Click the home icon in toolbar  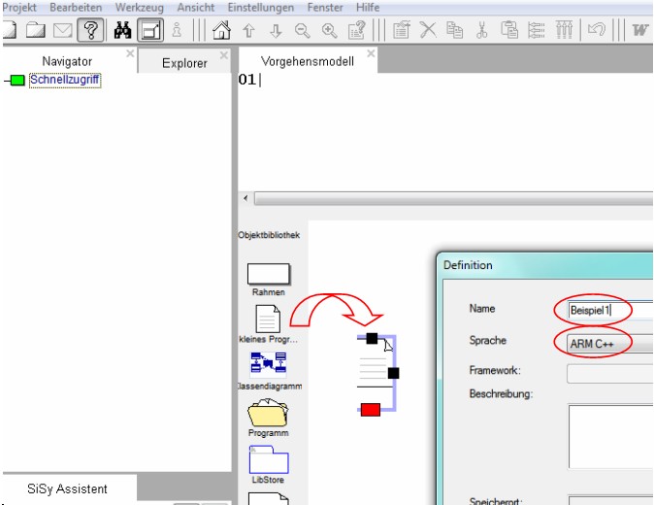pos(222,30)
